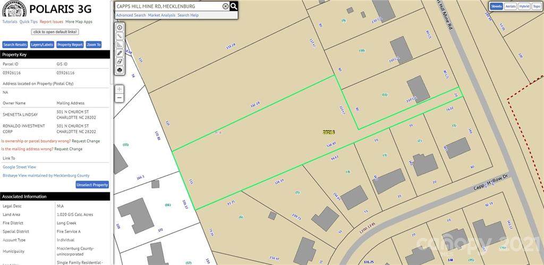This screenshot has width=544, height=265.
Task: Open Birdseye View by Mecklenburg County
Action: pyautogui.click(x=46, y=176)
